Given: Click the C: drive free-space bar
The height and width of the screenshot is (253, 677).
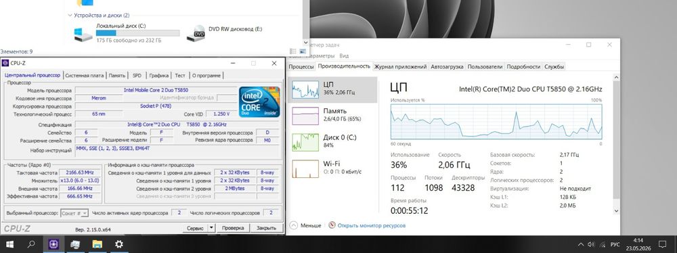Looking at the screenshot, I should 137,33.
